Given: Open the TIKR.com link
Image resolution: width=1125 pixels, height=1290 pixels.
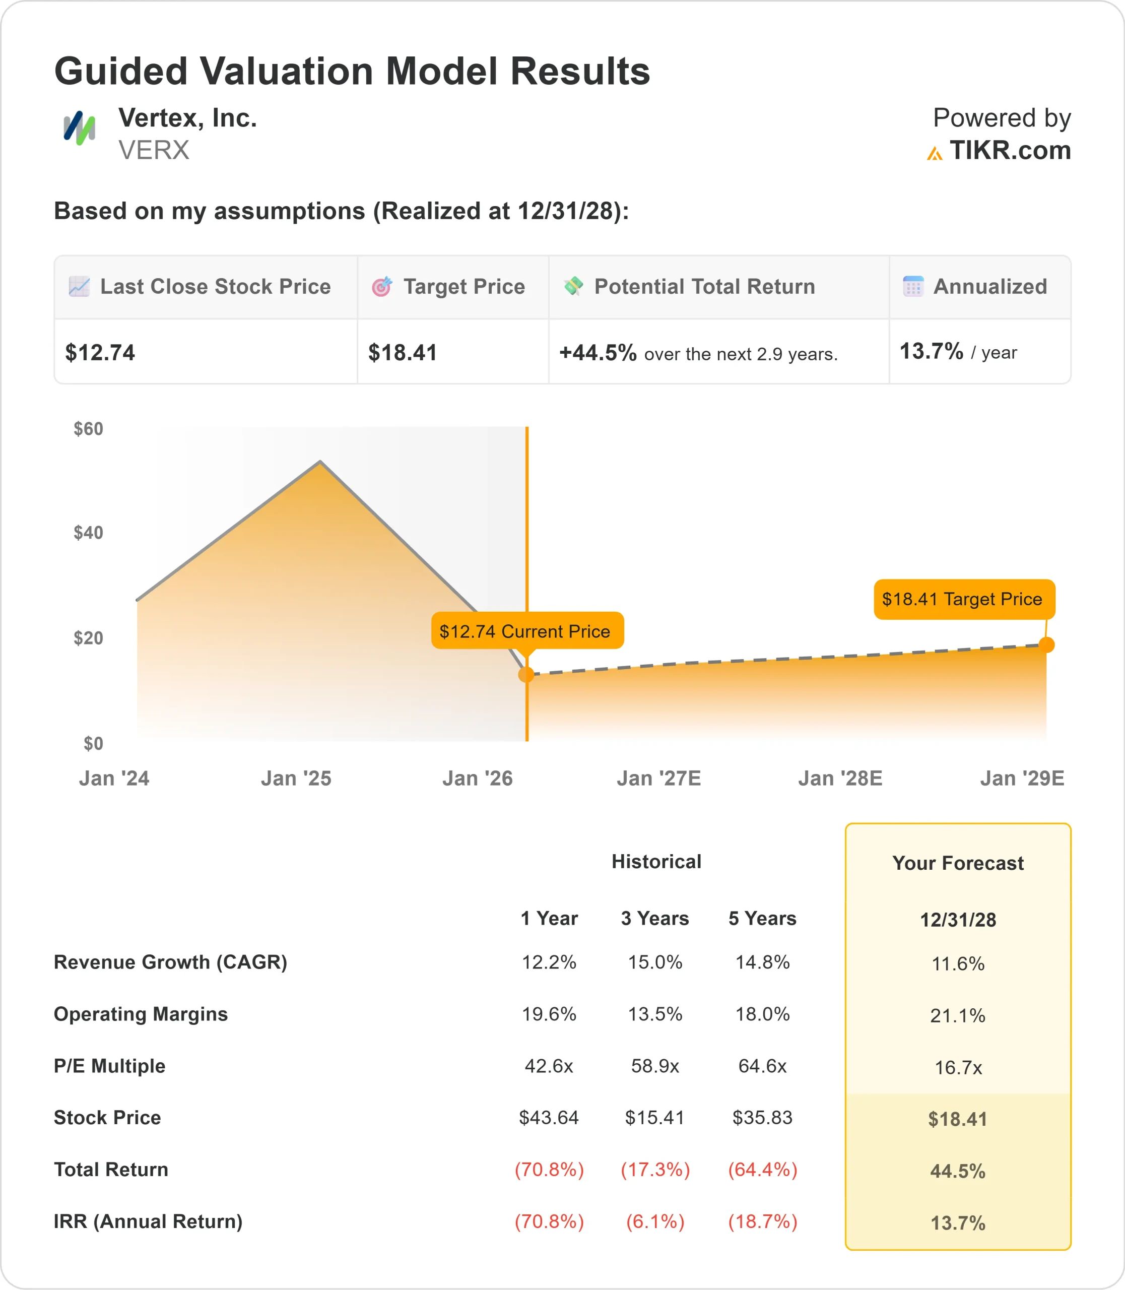Looking at the screenshot, I should click(1010, 151).
